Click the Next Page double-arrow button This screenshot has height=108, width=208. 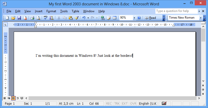(x=203, y=94)
